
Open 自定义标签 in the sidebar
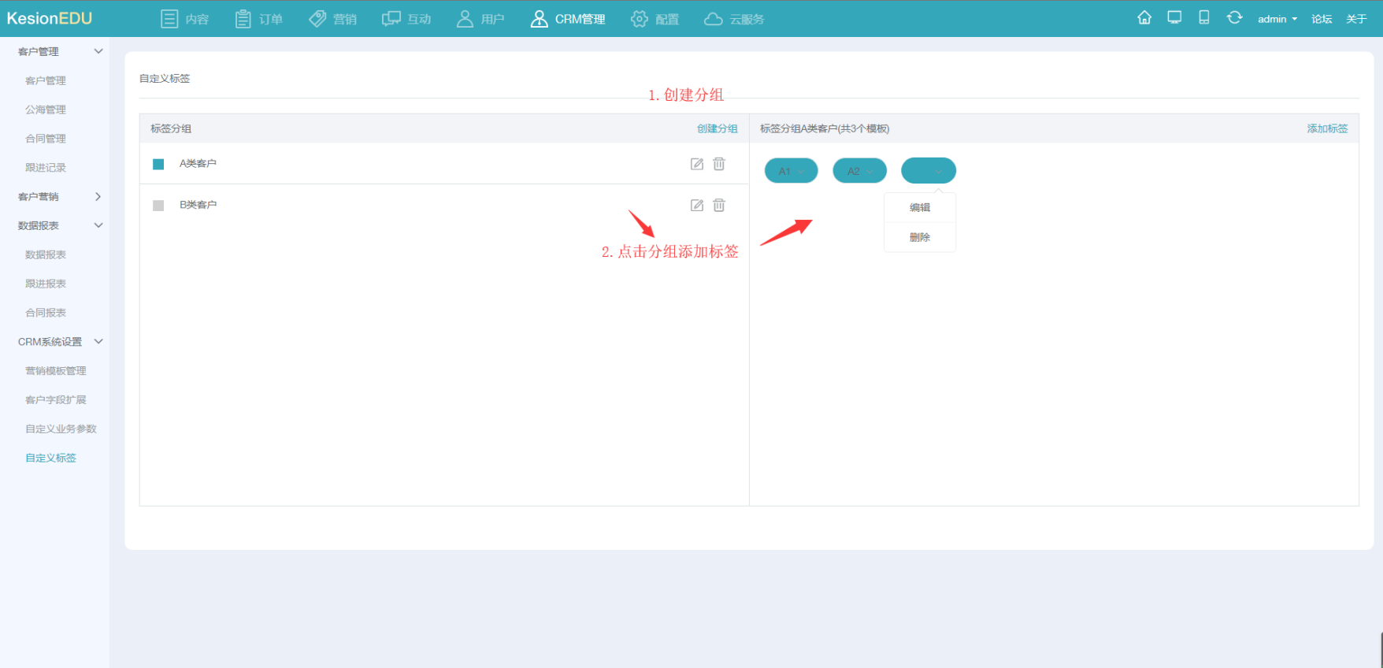pos(50,458)
